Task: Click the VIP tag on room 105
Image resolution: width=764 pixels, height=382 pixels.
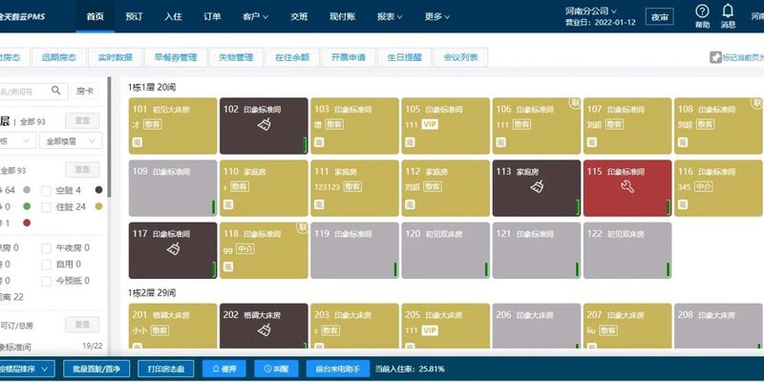Action: click(430, 125)
